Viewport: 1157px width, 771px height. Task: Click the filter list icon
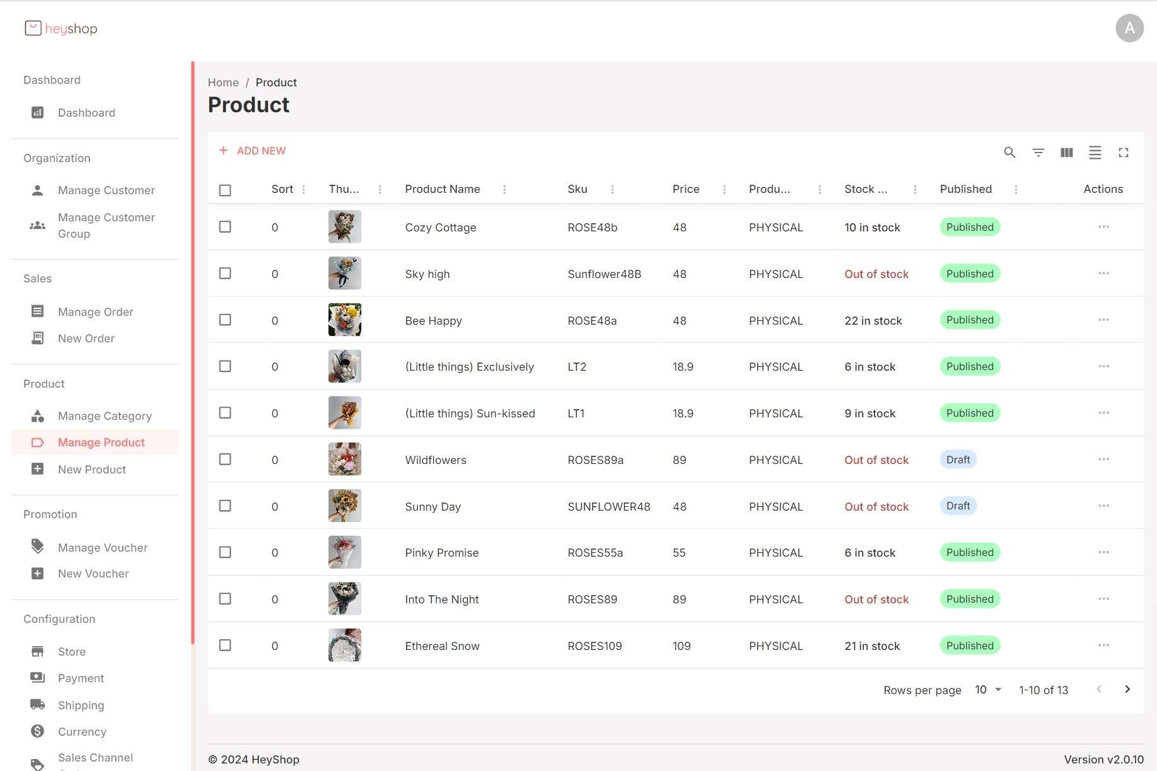click(x=1038, y=153)
